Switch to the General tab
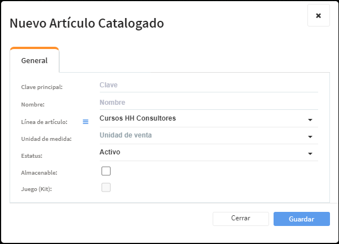The height and width of the screenshot is (244, 339). click(x=34, y=60)
